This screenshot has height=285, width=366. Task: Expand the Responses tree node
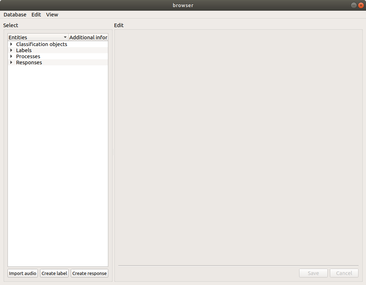click(11, 62)
